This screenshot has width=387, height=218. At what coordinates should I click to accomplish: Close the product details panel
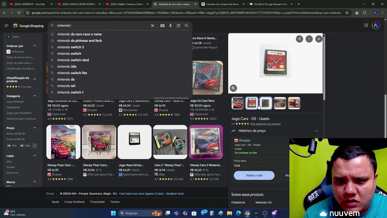coord(319,39)
